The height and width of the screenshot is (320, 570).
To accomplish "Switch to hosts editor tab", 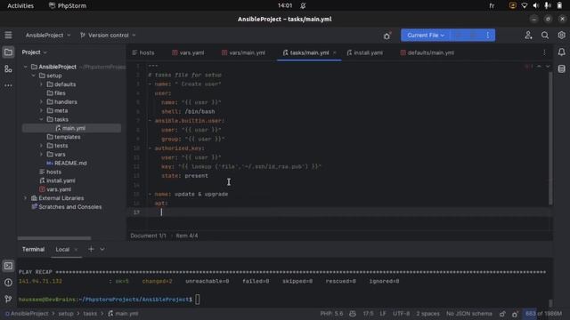I will (x=143, y=52).
